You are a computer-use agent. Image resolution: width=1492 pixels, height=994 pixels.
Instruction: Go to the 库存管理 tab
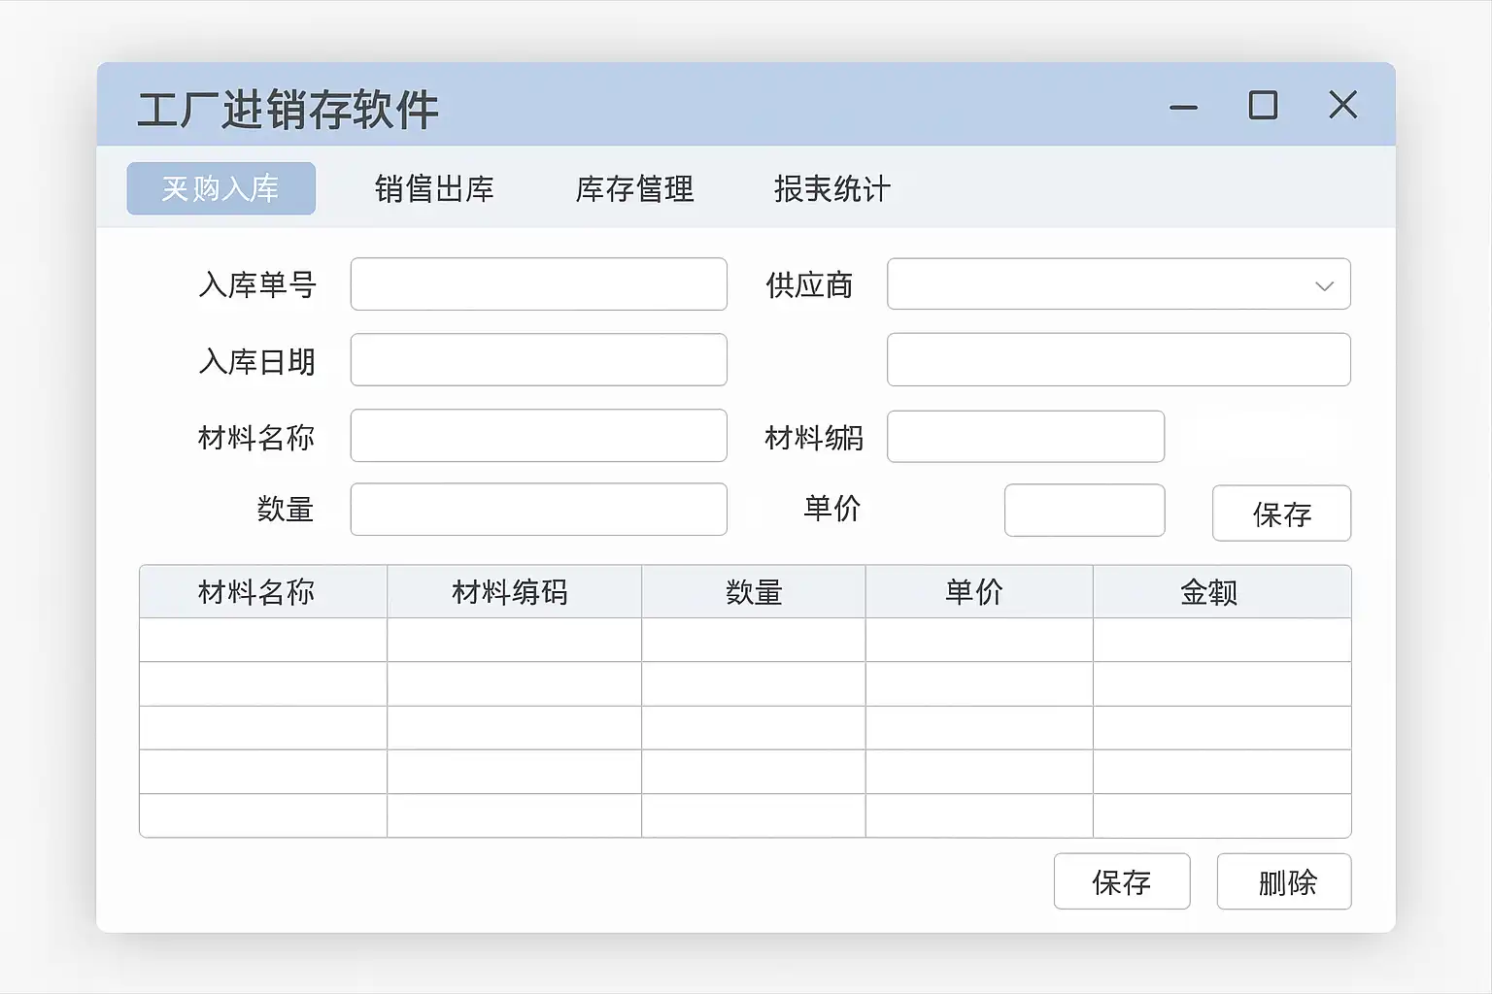[x=635, y=188]
